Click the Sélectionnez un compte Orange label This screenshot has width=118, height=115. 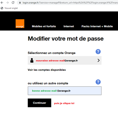point(52,53)
